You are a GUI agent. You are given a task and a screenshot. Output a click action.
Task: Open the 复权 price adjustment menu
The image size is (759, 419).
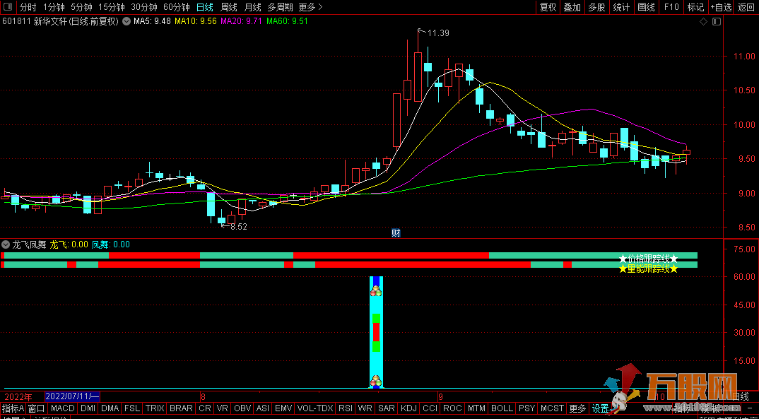pos(548,7)
